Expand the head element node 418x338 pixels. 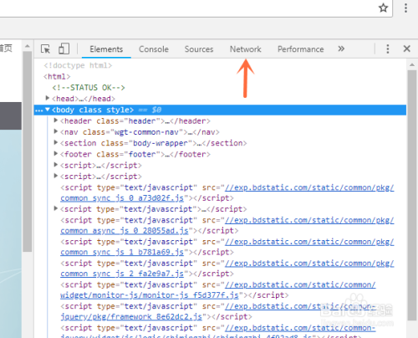tap(48, 98)
